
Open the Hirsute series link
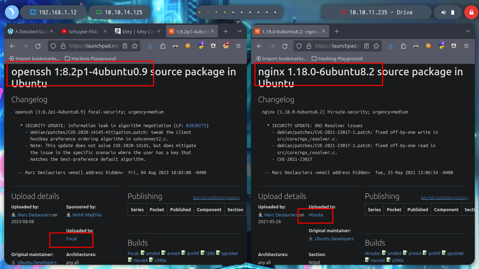point(316,215)
